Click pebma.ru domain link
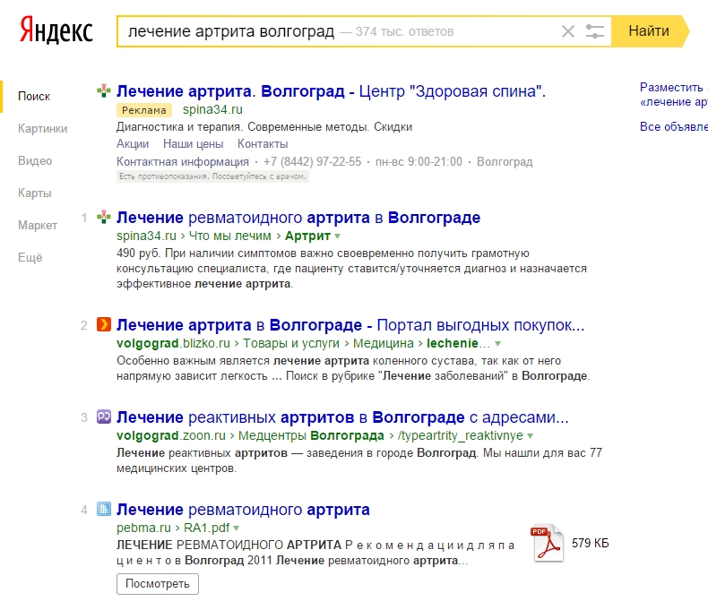 [x=143, y=528]
